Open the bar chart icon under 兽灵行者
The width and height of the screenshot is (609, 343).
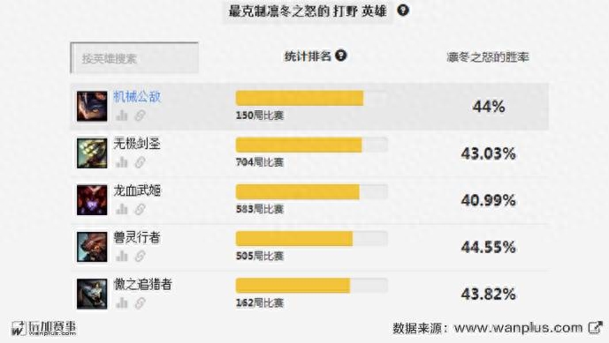click(122, 256)
